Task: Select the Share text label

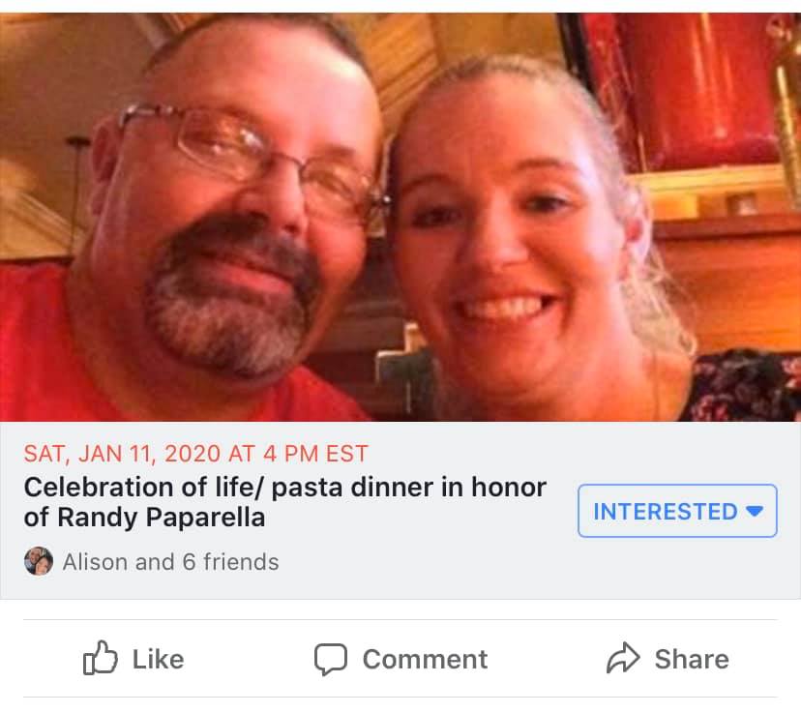Action: coord(692,659)
